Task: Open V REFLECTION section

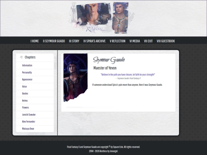Action: click(x=118, y=41)
